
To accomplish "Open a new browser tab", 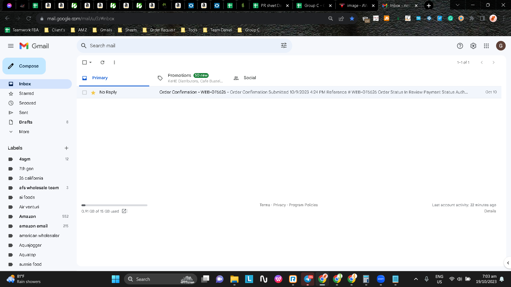I will click(429, 6).
